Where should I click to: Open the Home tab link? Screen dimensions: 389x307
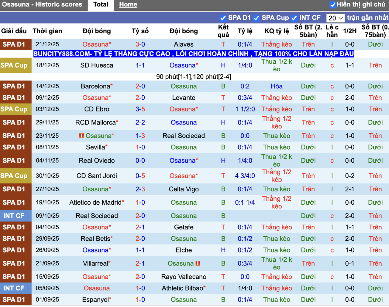128,5
